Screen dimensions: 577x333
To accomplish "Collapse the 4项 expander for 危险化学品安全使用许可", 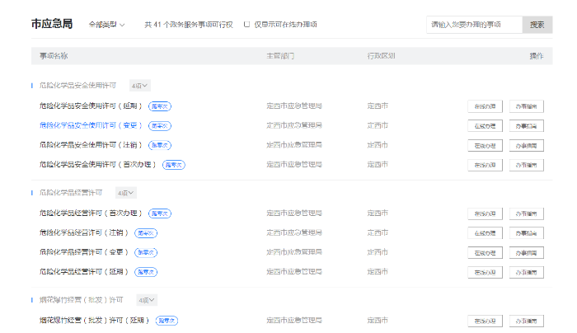I will [139, 86].
